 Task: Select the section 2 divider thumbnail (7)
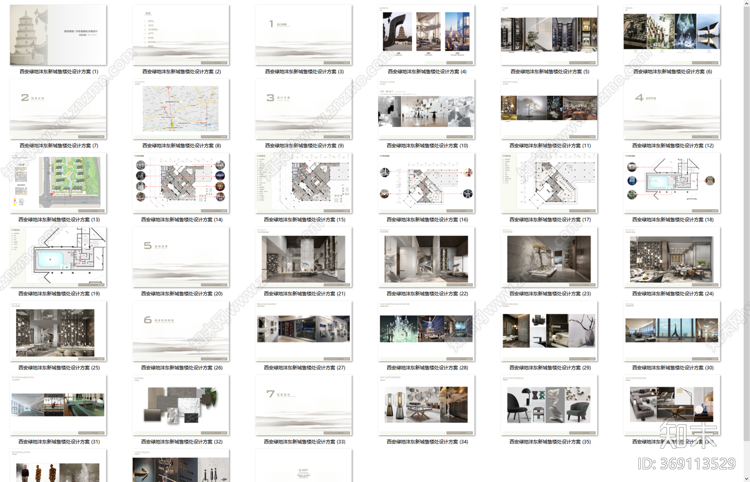pyautogui.click(x=58, y=109)
